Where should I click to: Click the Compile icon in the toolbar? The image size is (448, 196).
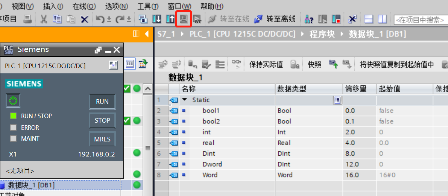pyautogui.click(x=143, y=19)
